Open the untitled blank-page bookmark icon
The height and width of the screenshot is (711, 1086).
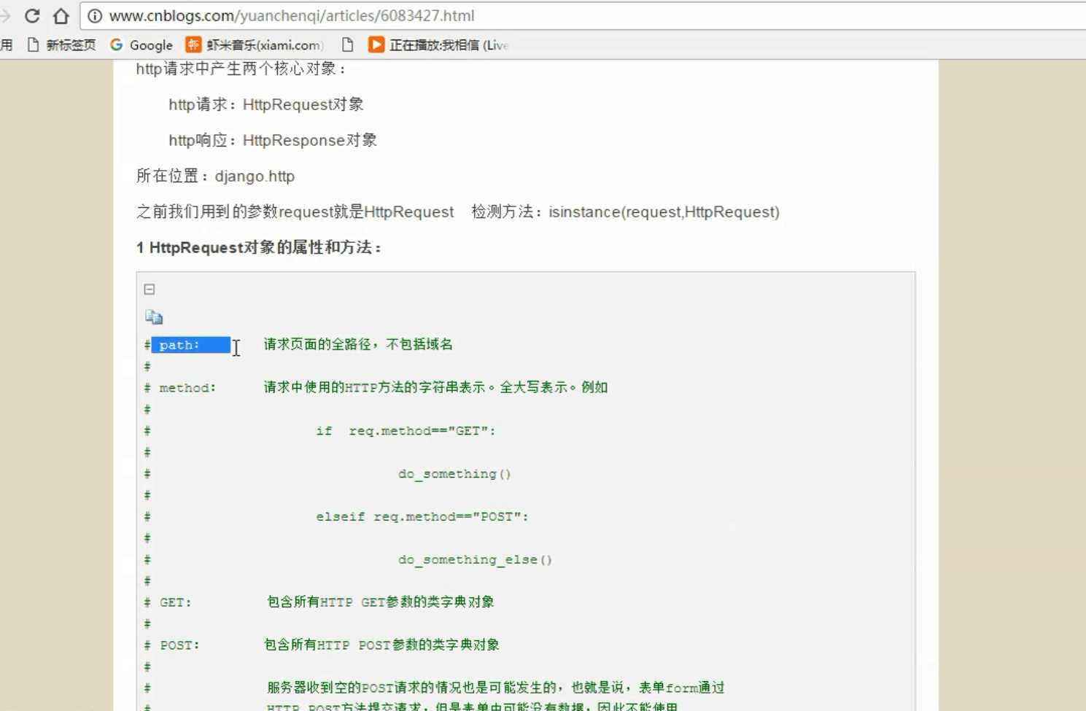(348, 45)
